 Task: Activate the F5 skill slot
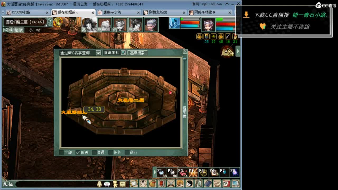point(203,172)
